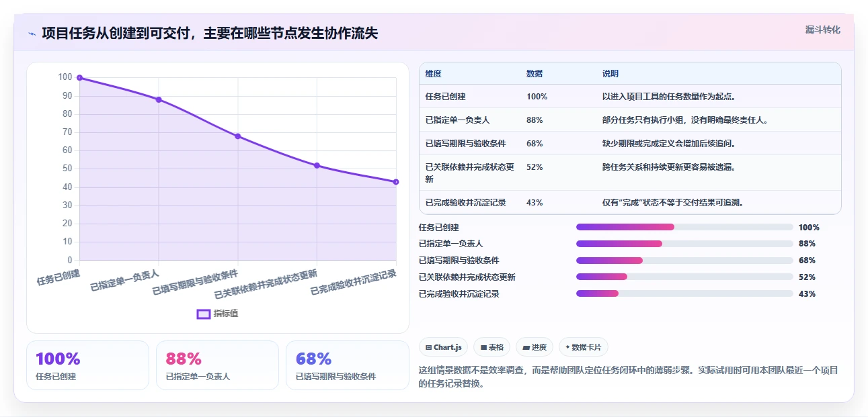Screen dimensions: 868x417
Task: Click the 数据 table column header
Action: coord(535,74)
